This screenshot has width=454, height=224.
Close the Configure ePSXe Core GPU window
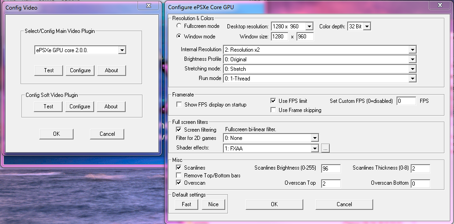pos(440,5)
